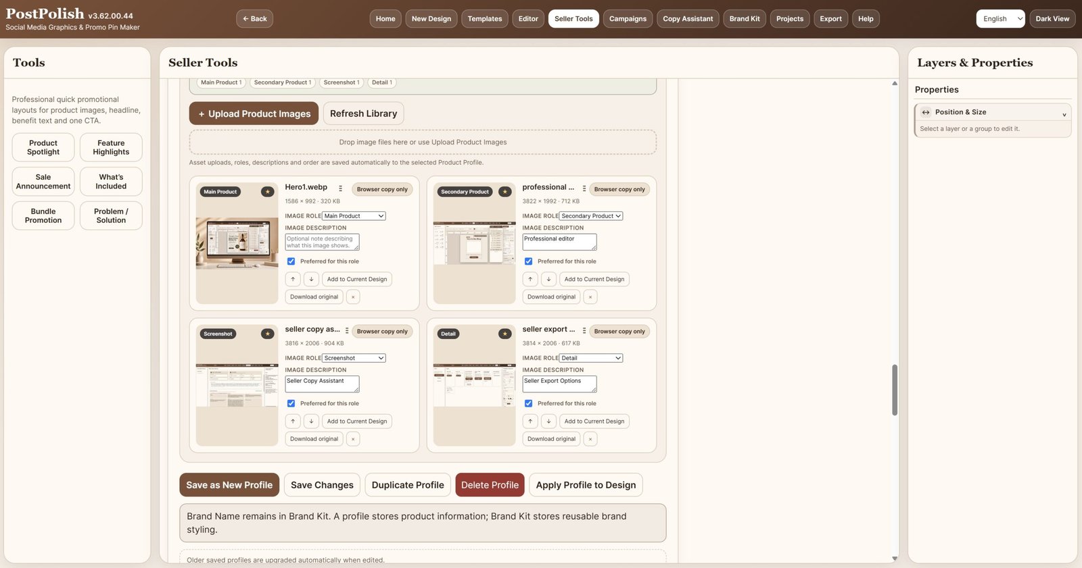Click the Hero1.webp product thumbnail

coord(237,243)
